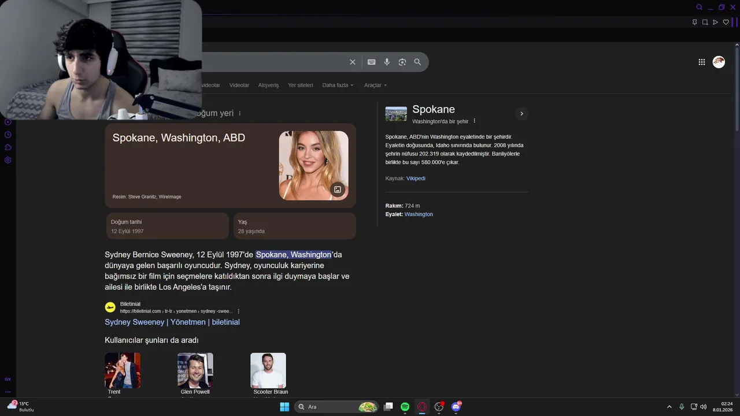Open the Windows Start menu
The height and width of the screenshot is (416, 740).
click(x=284, y=407)
